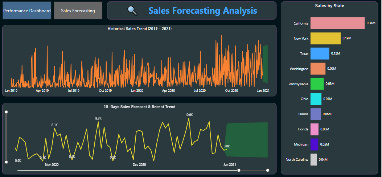
Task: Open the Performance Dashboard page
Action: tap(27, 10)
